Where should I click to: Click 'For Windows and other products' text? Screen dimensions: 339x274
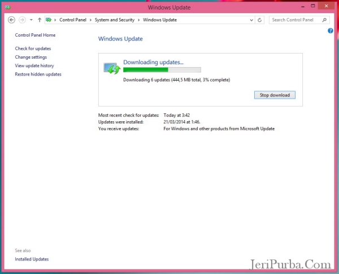(x=219, y=129)
